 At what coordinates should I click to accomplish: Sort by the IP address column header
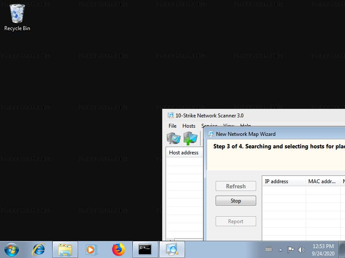tap(283, 181)
